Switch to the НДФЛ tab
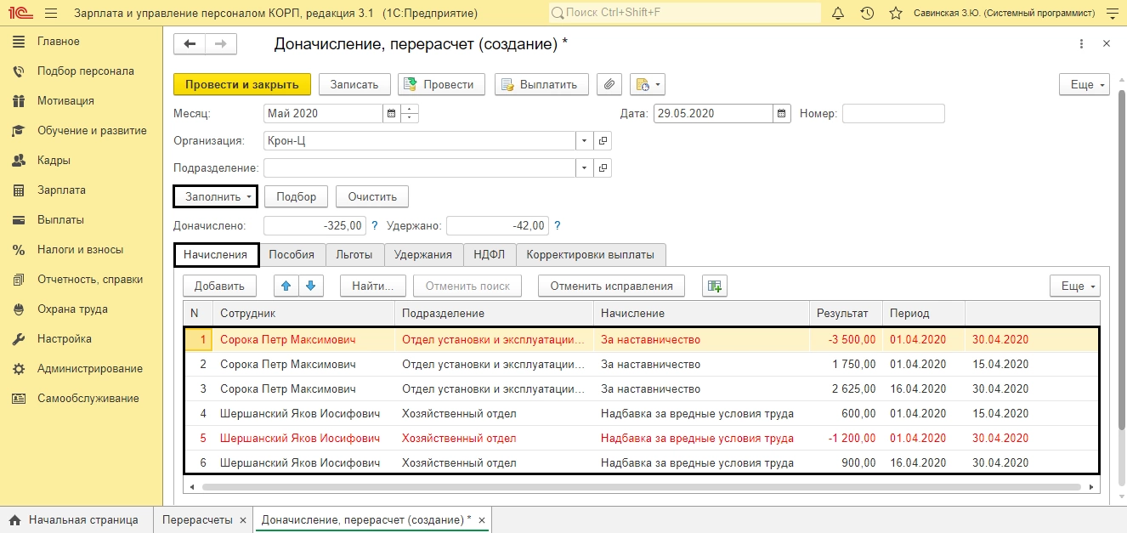 pos(490,254)
